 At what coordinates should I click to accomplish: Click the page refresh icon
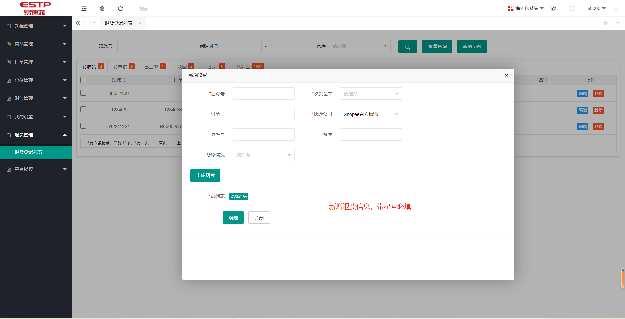point(120,9)
